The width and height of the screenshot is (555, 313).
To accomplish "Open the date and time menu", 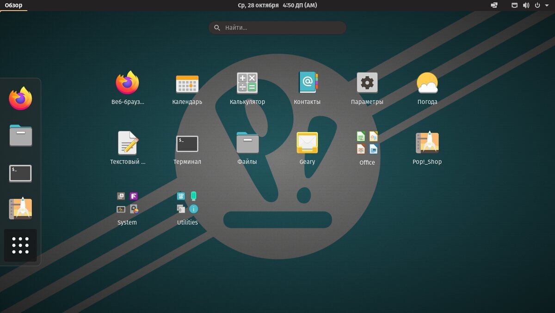I will [x=277, y=5].
